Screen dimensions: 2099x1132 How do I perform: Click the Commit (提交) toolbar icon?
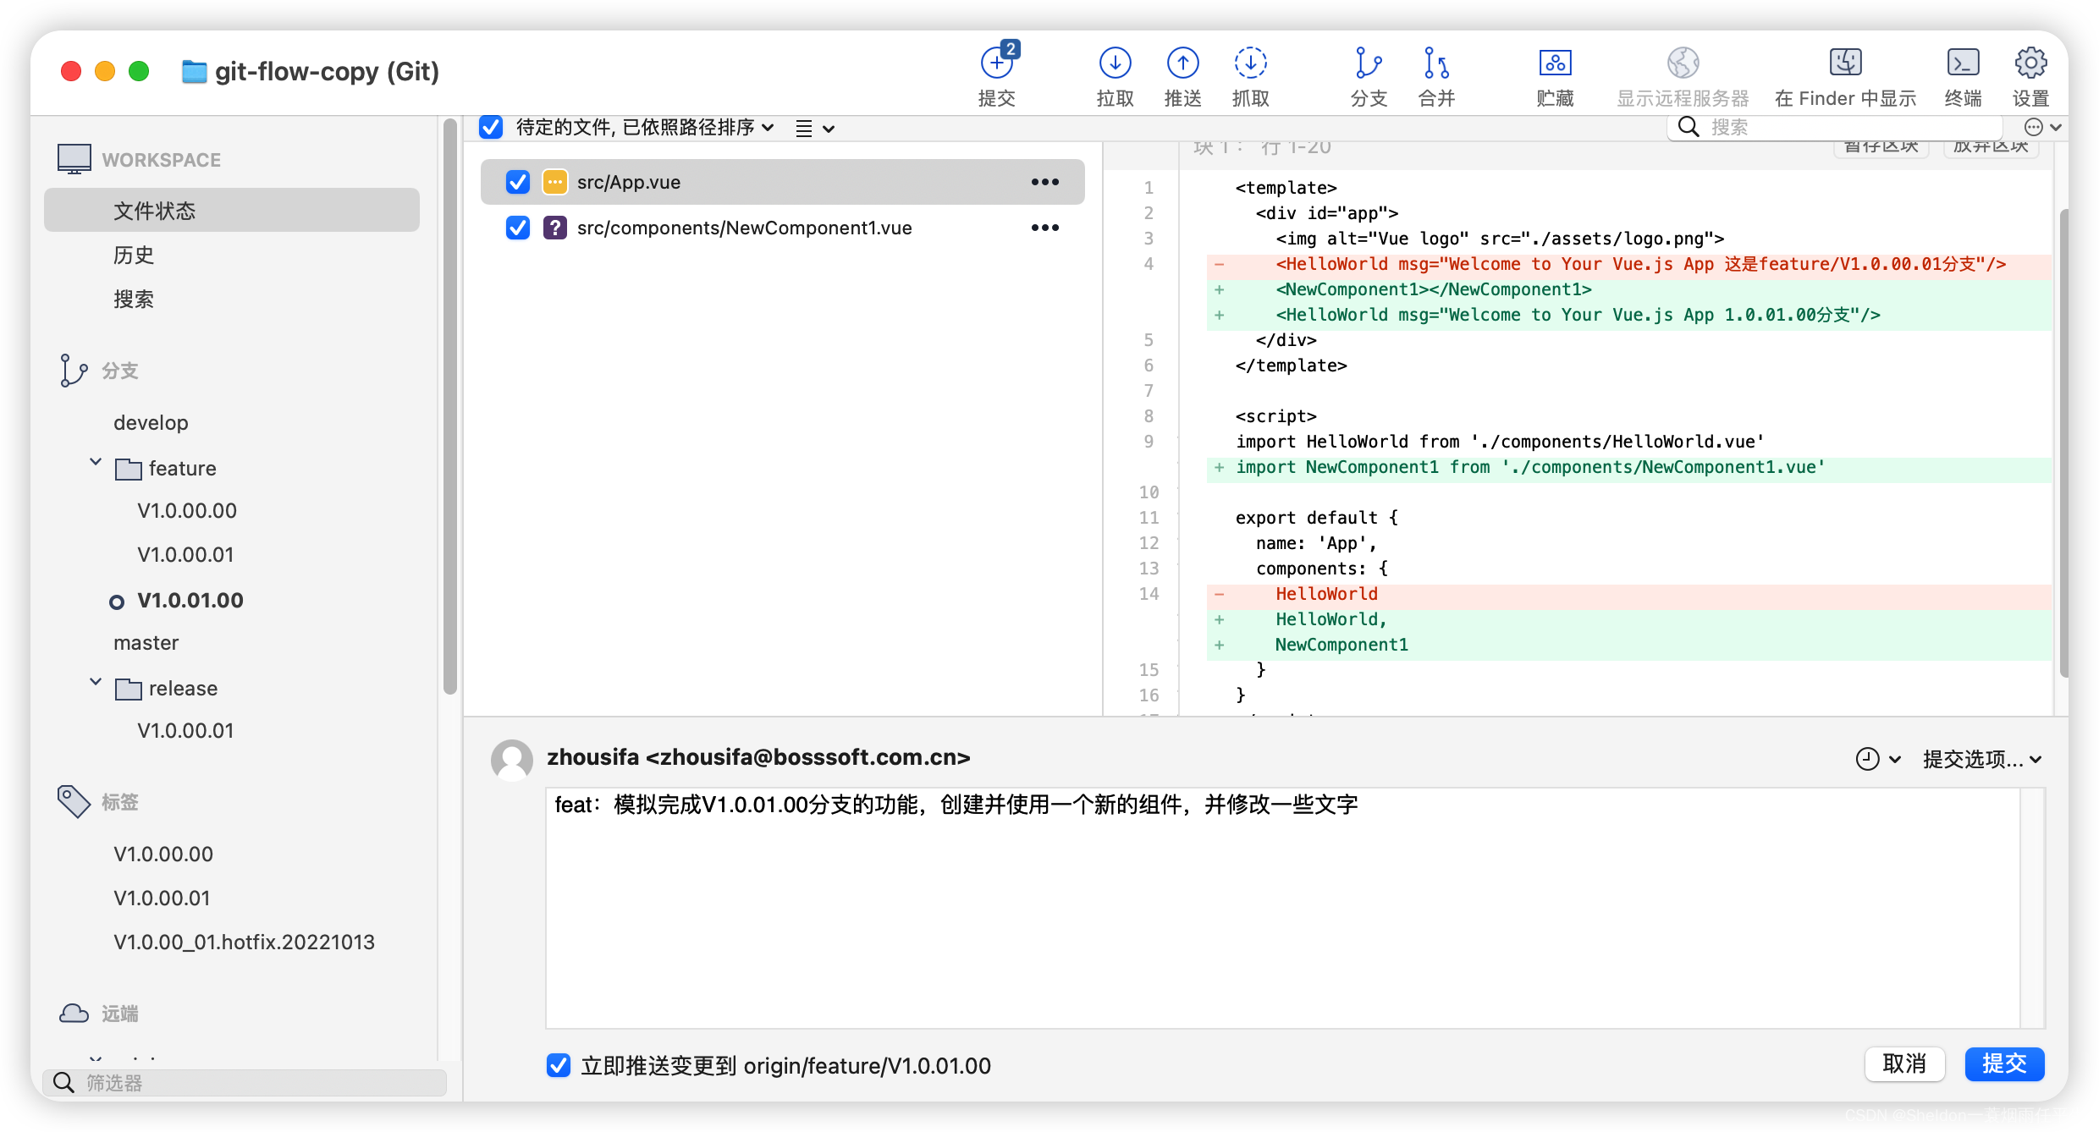click(x=997, y=63)
